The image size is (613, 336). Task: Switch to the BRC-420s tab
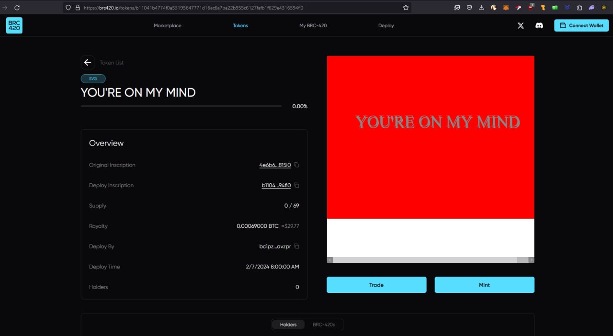[324, 325]
